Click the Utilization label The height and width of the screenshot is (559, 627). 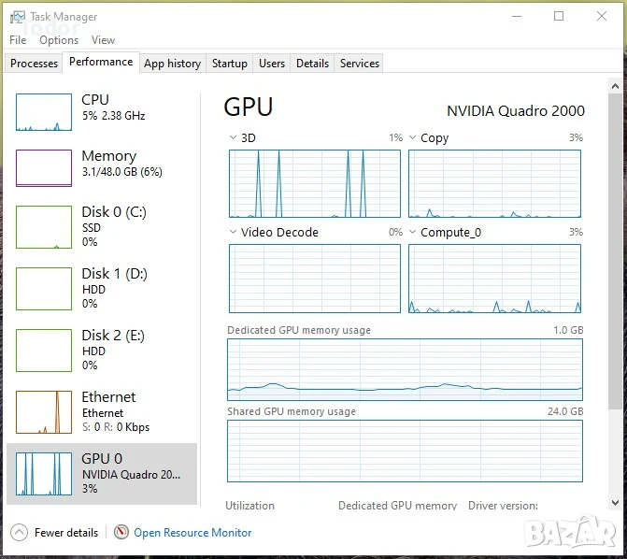pyautogui.click(x=249, y=506)
